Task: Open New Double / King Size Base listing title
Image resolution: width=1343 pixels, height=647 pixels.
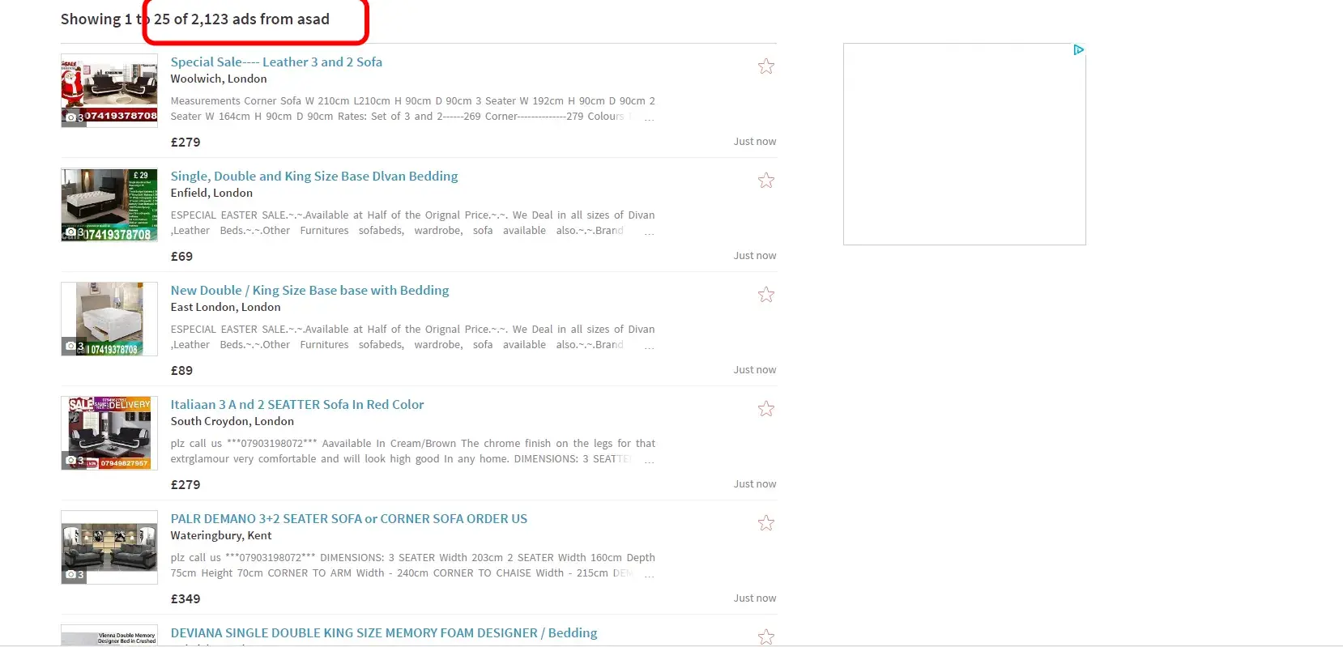Action: pyautogui.click(x=309, y=291)
